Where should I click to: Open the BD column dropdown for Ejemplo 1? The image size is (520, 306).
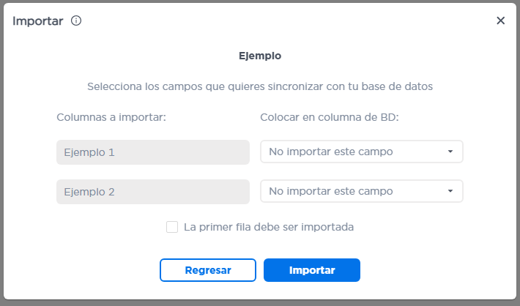362,152
